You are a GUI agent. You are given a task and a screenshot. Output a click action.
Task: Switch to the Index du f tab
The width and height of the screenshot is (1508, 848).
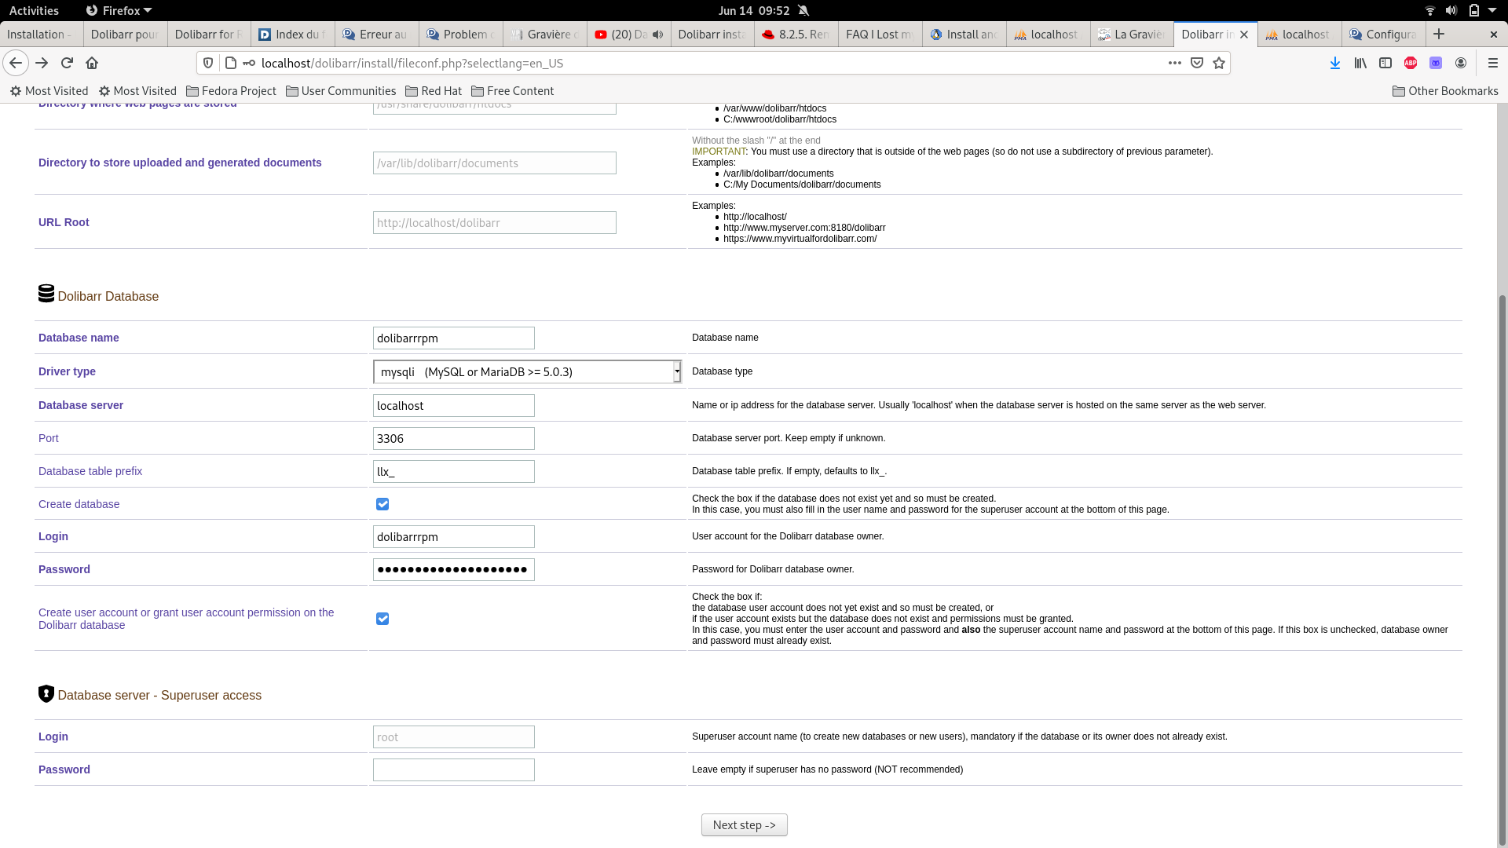coord(292,35)
